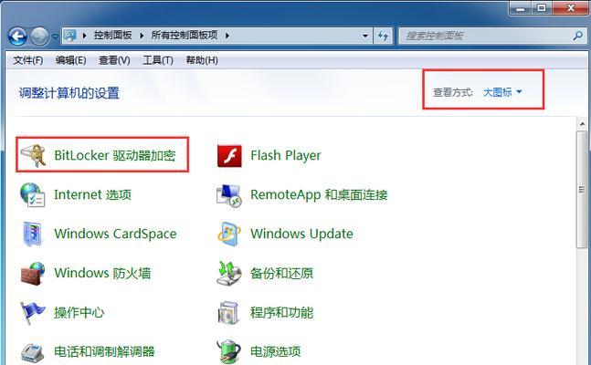The image size is (591, 365).
Task: Open RemoteApp 和桌面连接 link
Action: (x=319, y=194)
